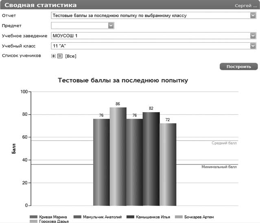Click the chart title Тестовые баллы за последнюю попытку
260x223 pixels.
[x=123, y=80]
